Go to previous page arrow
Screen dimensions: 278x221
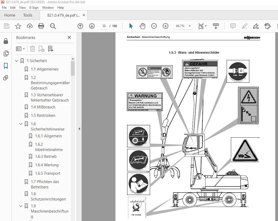click(x=80, y=26)
